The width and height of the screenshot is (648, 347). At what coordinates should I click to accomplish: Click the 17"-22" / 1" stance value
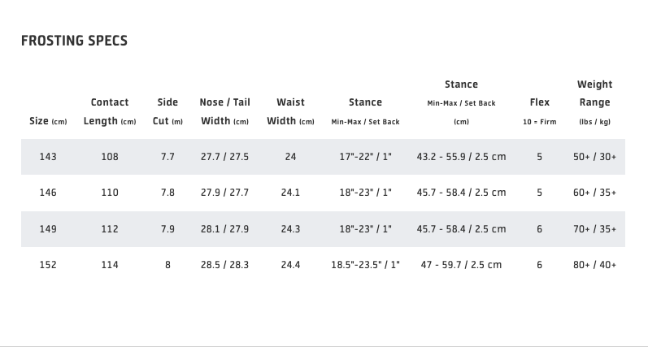click(x=365, y=157)
